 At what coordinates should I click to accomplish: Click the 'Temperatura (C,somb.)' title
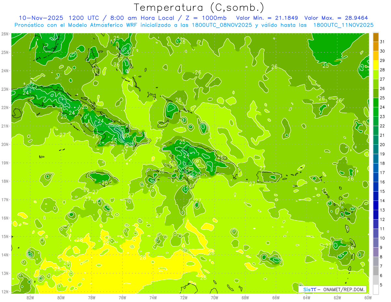(x=199, y=7)
